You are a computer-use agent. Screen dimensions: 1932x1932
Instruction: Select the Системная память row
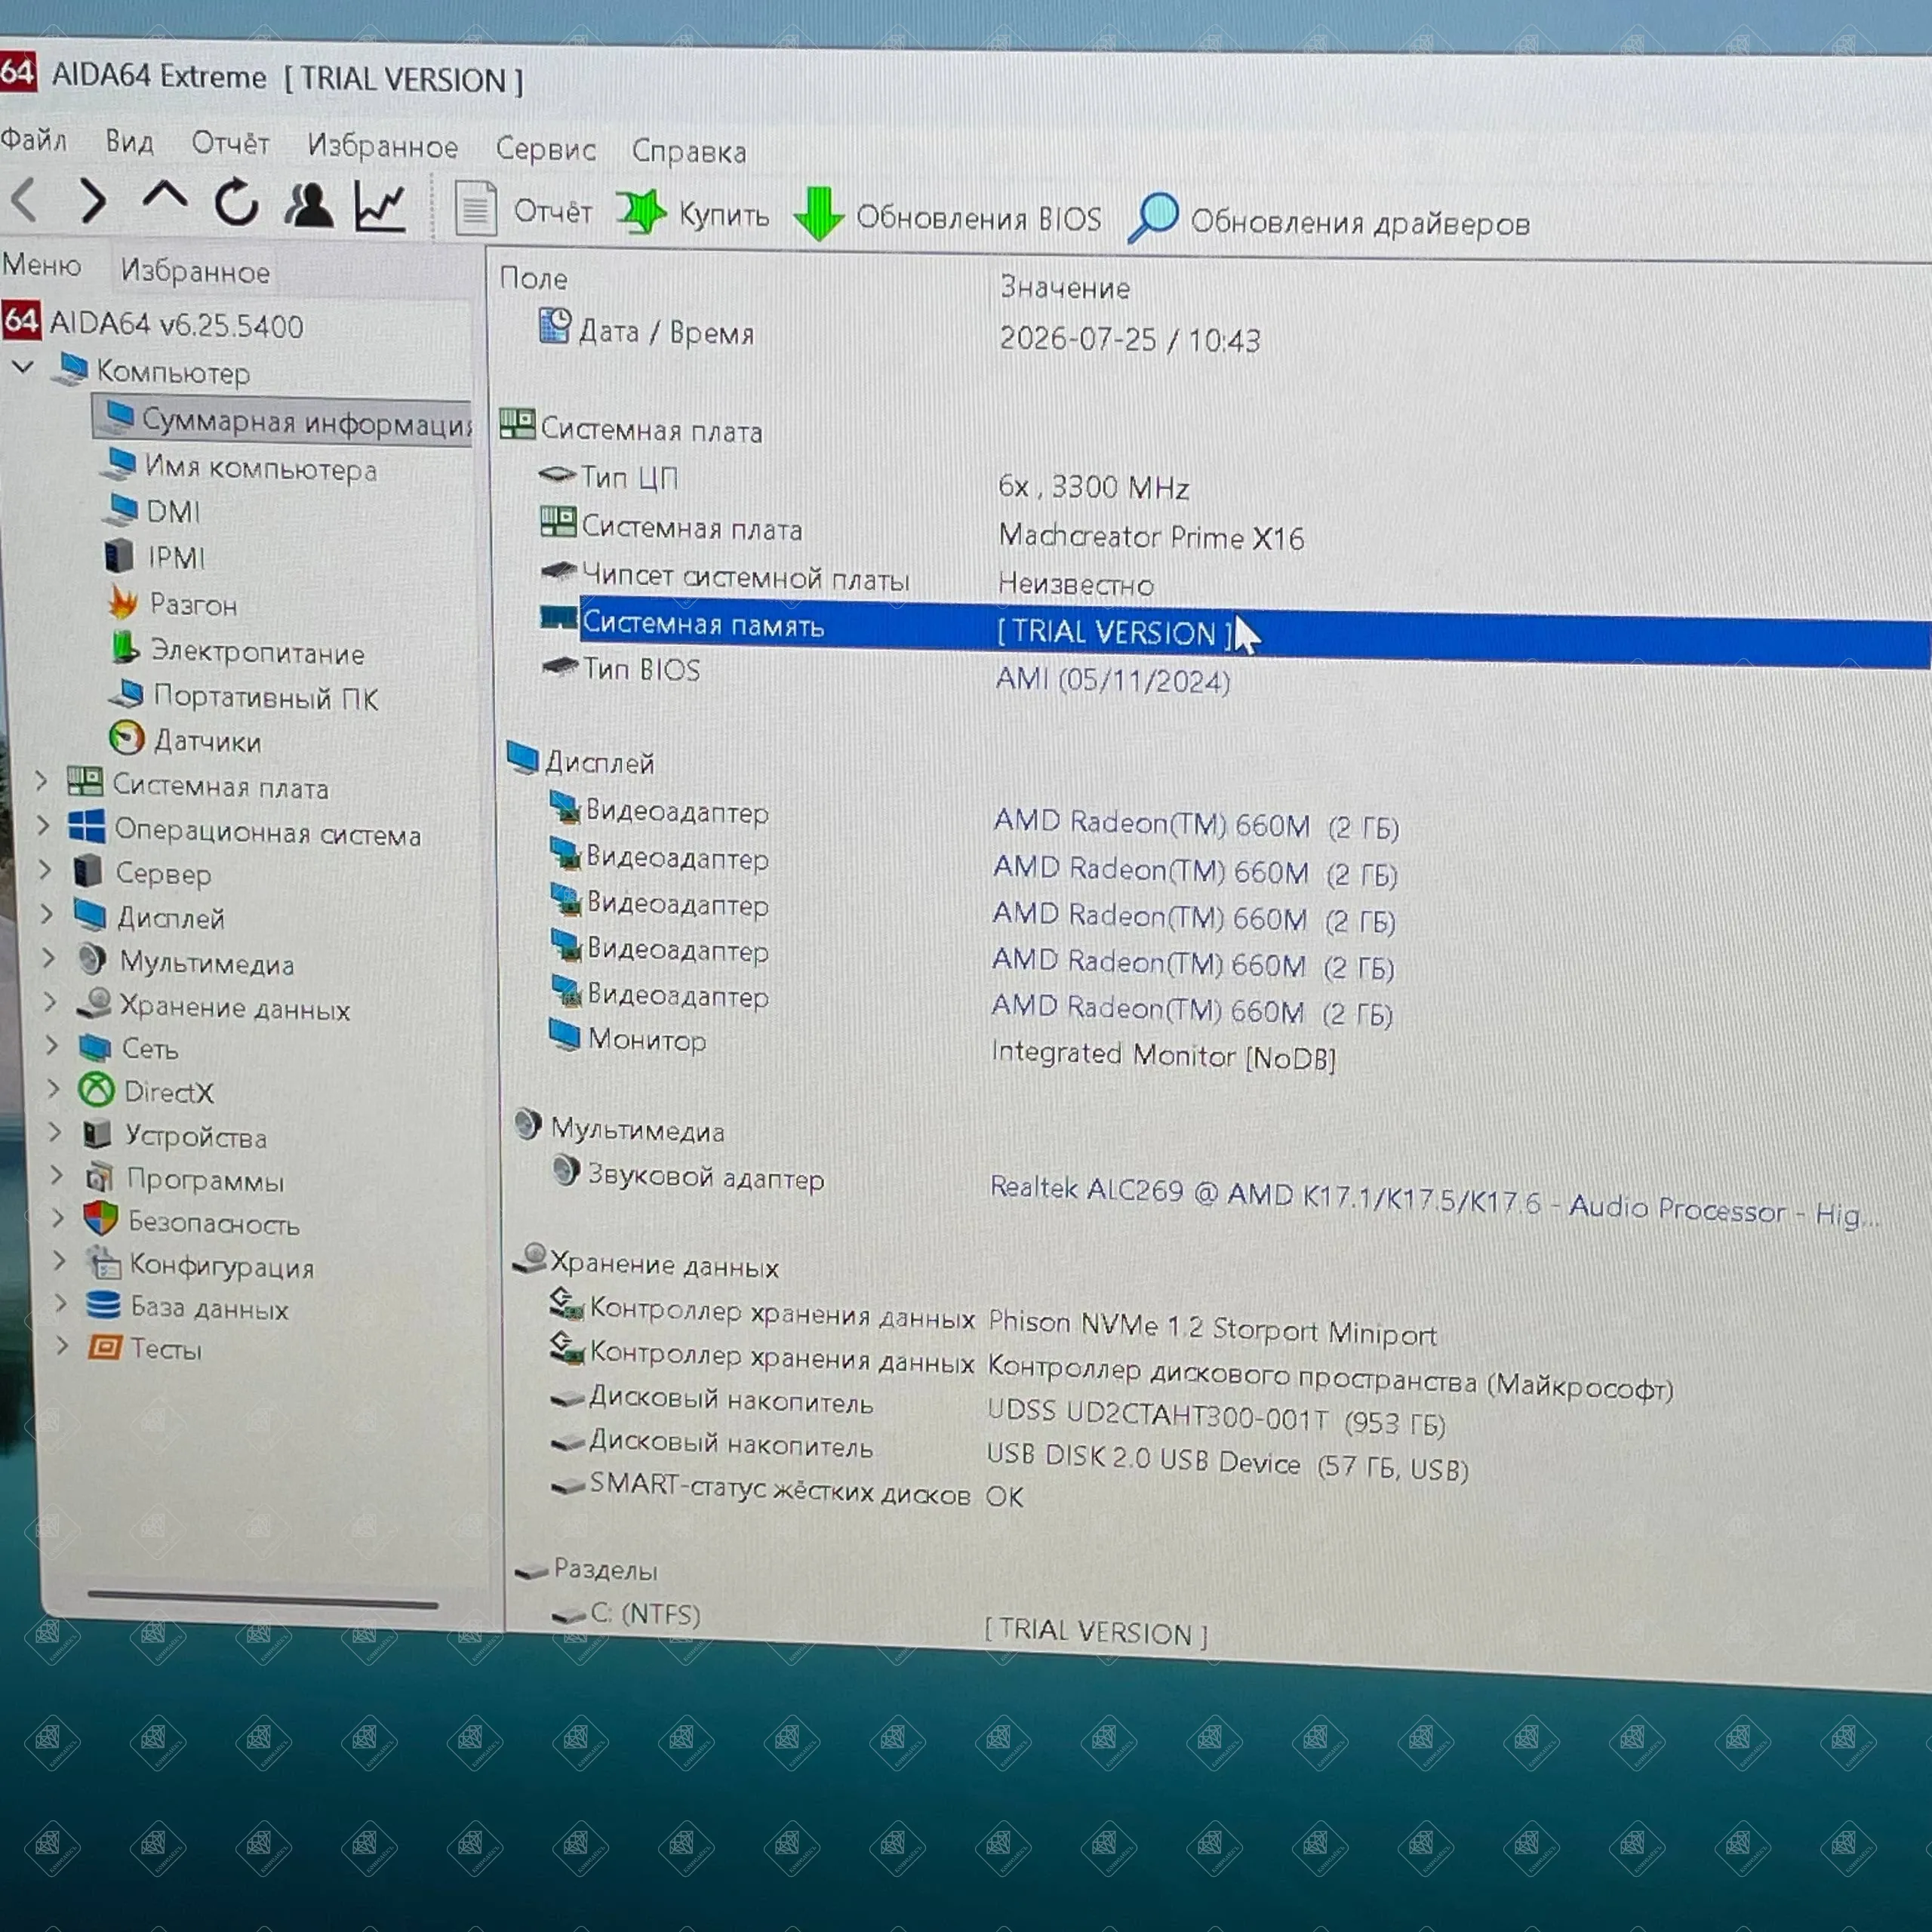1233,633
